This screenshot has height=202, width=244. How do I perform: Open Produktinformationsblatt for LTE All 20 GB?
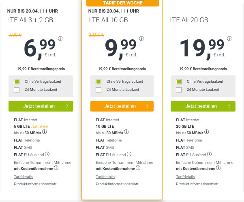pyautogui.click(x=197, y=184)
